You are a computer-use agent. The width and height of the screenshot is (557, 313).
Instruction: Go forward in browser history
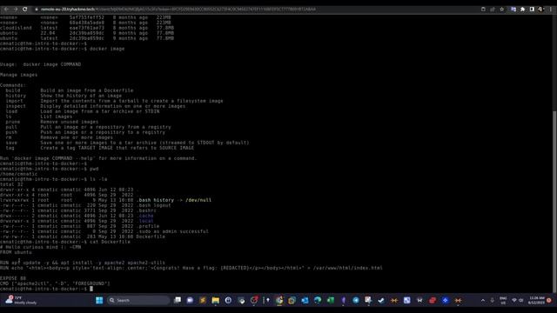[x=16, y=10]
